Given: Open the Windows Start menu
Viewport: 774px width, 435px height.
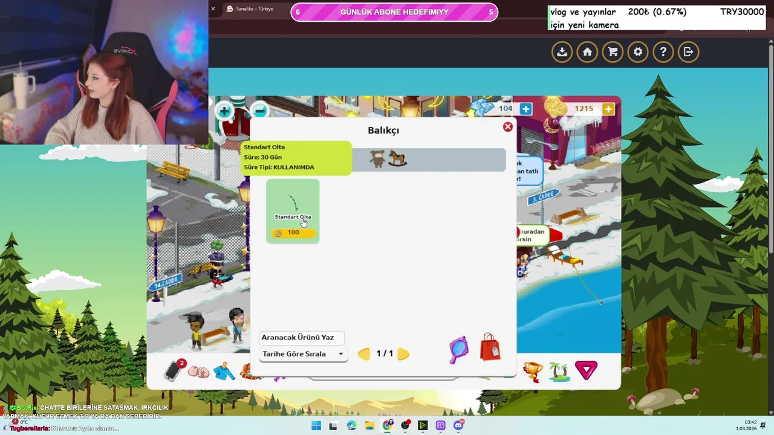Looking at the screenshot, I should pyautogui.click(x=316, y=426).
